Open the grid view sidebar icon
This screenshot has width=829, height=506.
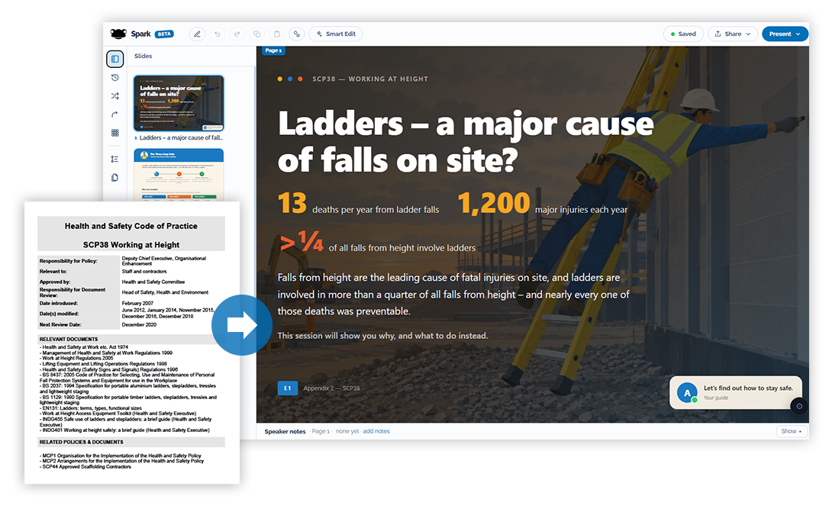[x=115, y=133]
